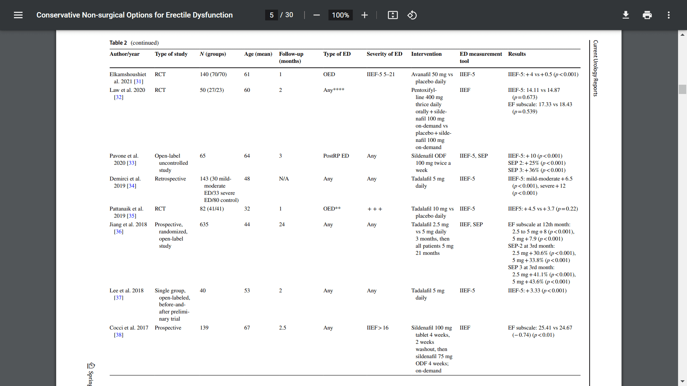Open citation link [38] for Cocci et al.
This screenshot has width=687, height=386.
(118, 335)
